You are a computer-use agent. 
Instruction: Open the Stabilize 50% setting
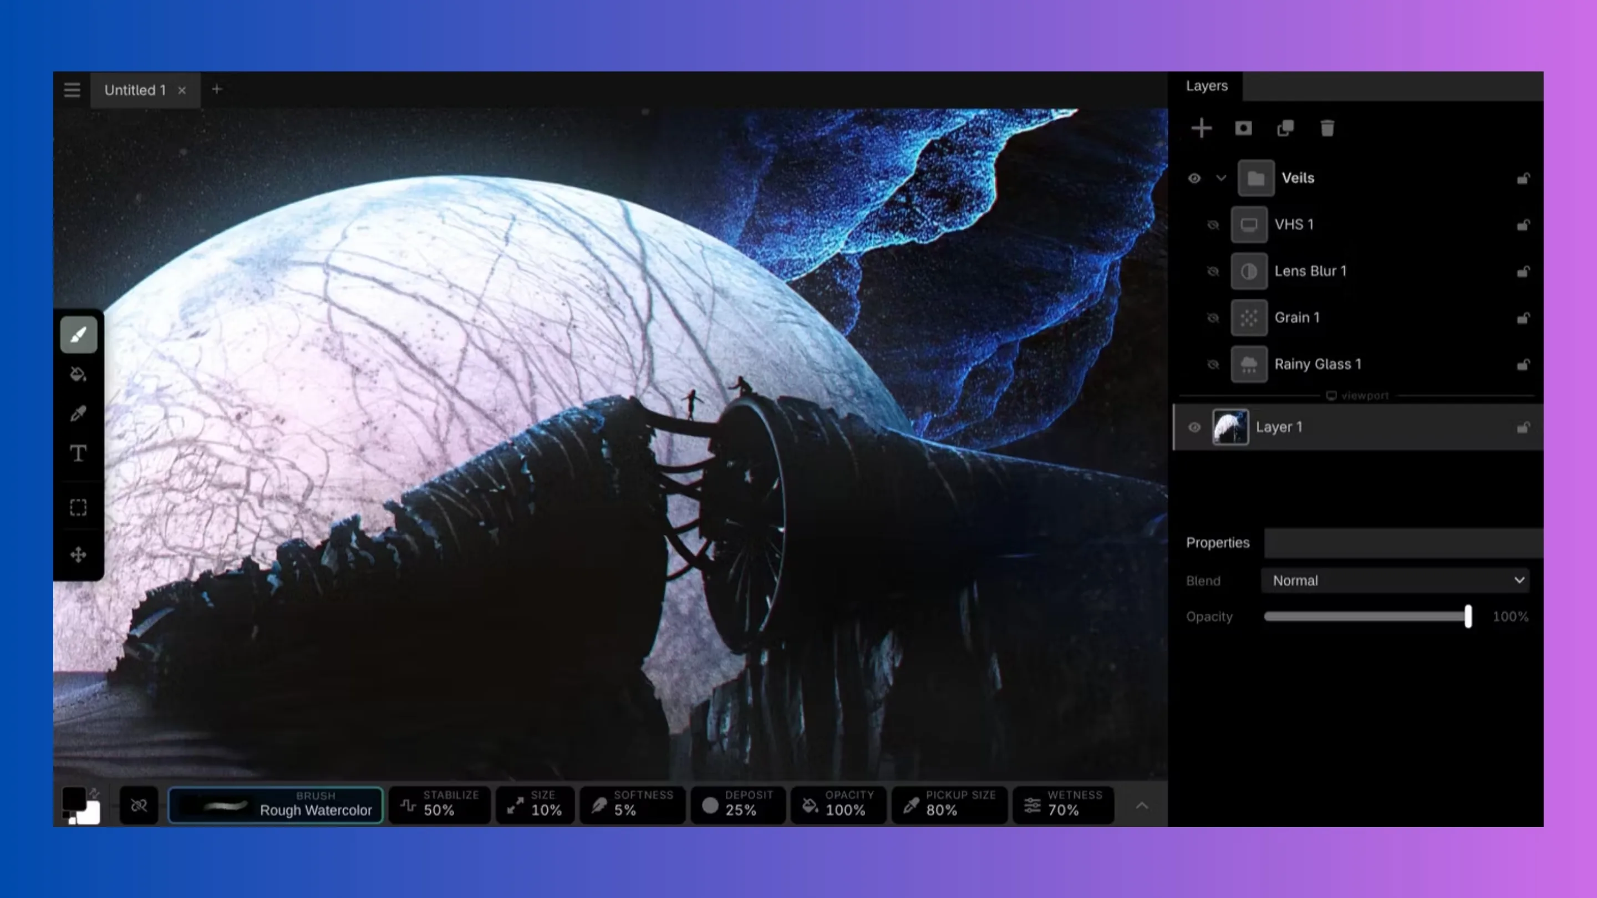coord(440,805)
